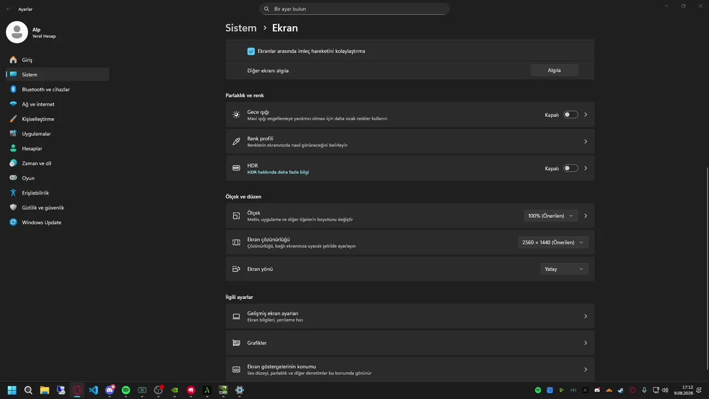This screenshot has width=709, height=399.
Task: Click the volume speaker tray icon
Action: pyautogui.click(x=665, y=390)
